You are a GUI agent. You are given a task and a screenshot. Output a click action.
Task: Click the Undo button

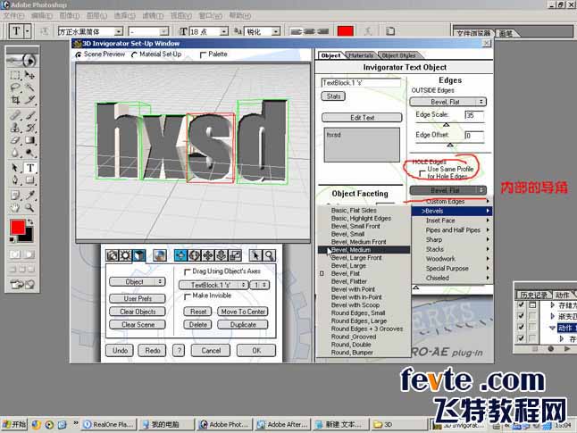click(x=120, y=351)
